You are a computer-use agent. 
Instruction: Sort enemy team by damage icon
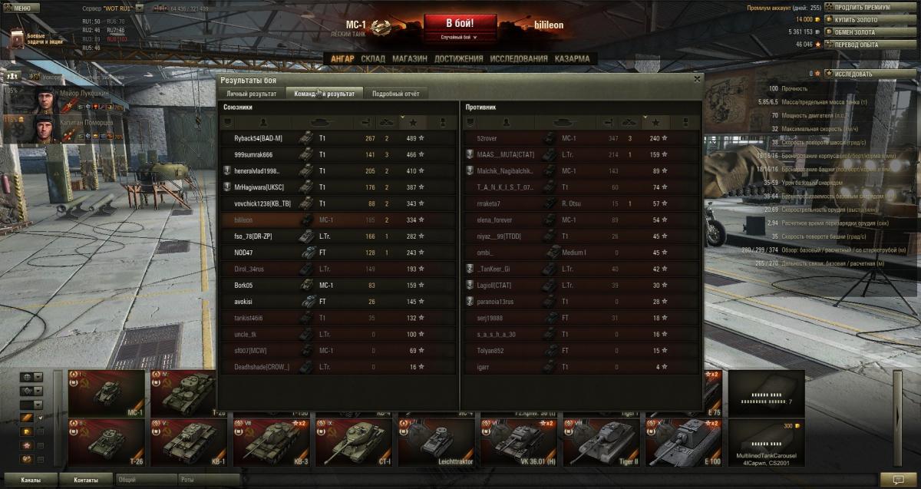[x=607, y=122]
